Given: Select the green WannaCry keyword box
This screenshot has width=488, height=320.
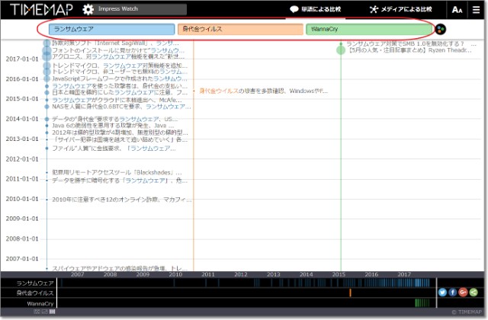Looking at the screenshot, I should pos(369,29).
